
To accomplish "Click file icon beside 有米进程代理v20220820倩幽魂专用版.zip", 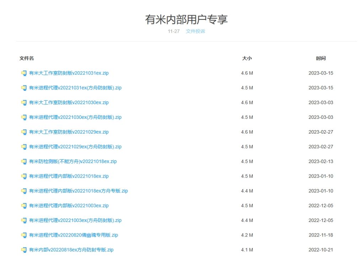I will pyautogui.click(x=24, y=235).
